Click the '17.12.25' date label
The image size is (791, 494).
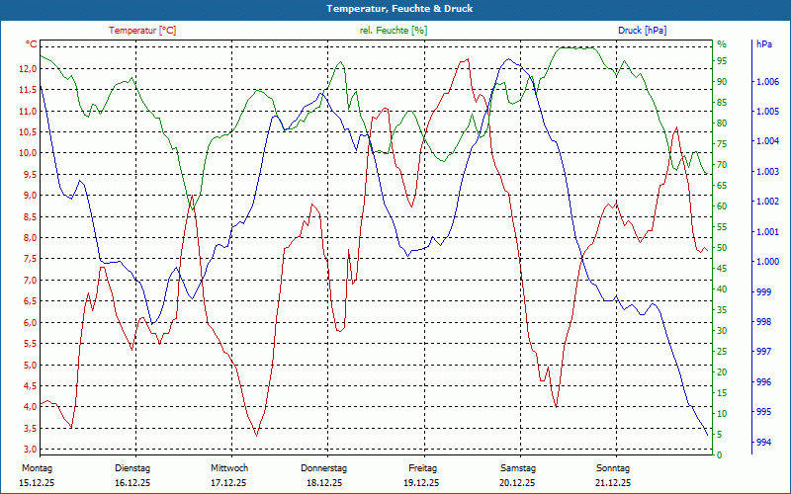tap(228, 483)
